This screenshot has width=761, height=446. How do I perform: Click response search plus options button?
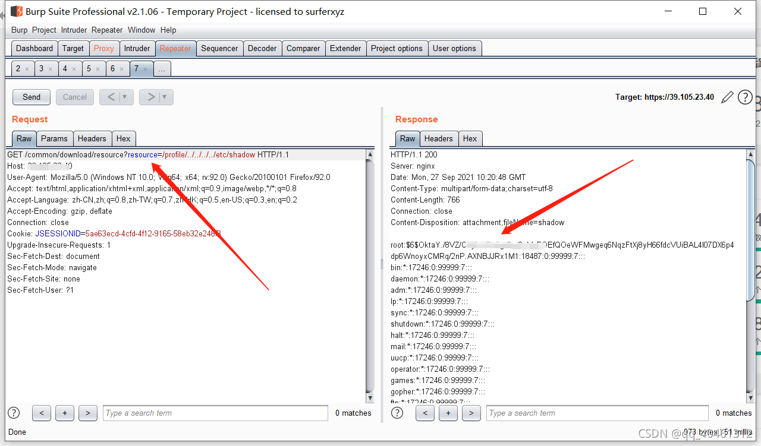pos(448,413)
